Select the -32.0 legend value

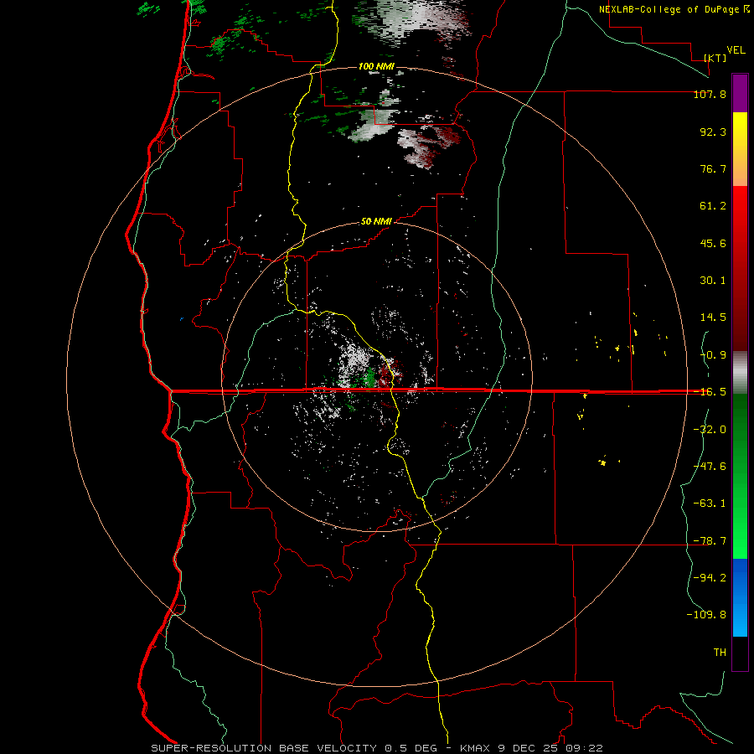710,430
